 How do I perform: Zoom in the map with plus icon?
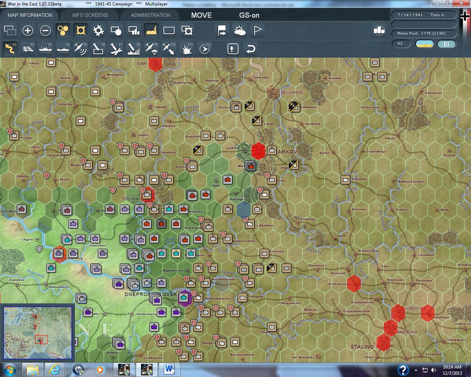[28, 30]
